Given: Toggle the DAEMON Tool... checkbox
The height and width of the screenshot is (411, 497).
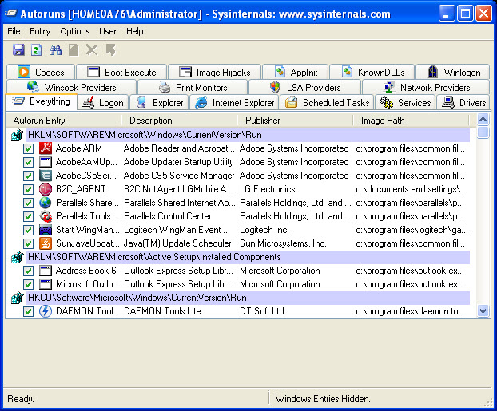Looking at the screenshot, I should pos(28,311).
